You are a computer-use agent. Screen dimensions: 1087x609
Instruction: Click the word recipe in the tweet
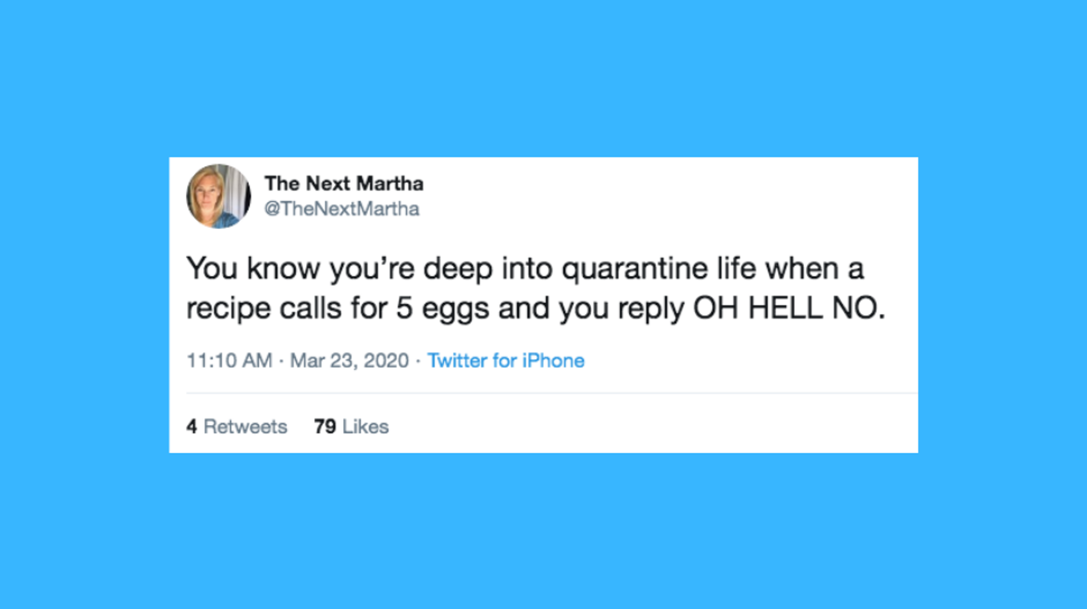228,308
